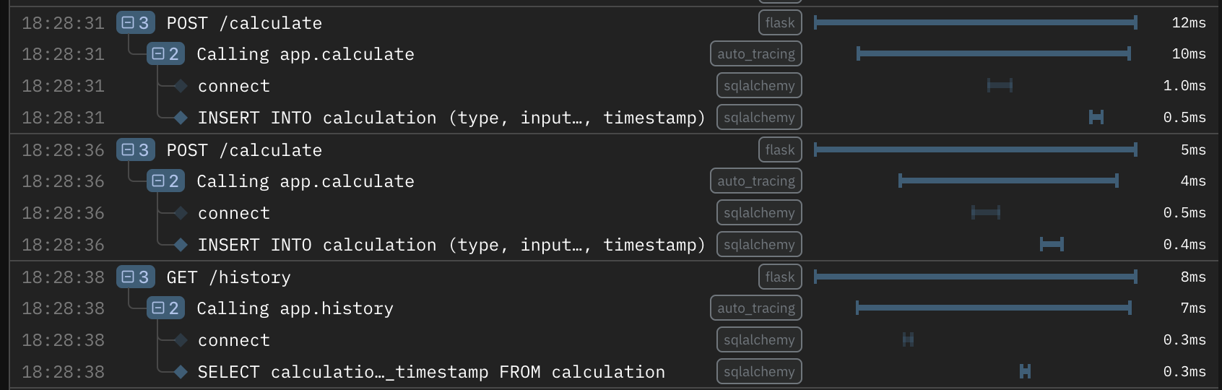
Task: Click auto_tracing tag on Calling app.history
Action: coord(756,309)
